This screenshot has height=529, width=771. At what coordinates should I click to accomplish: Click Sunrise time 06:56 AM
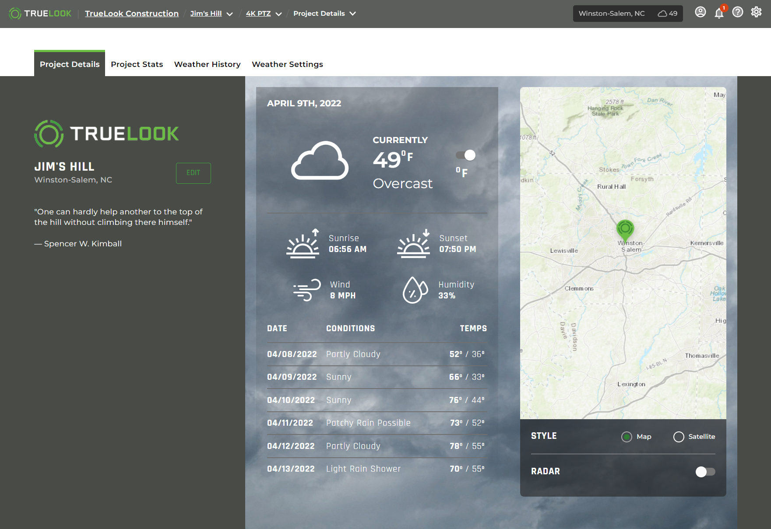click(x=348, y=249)
